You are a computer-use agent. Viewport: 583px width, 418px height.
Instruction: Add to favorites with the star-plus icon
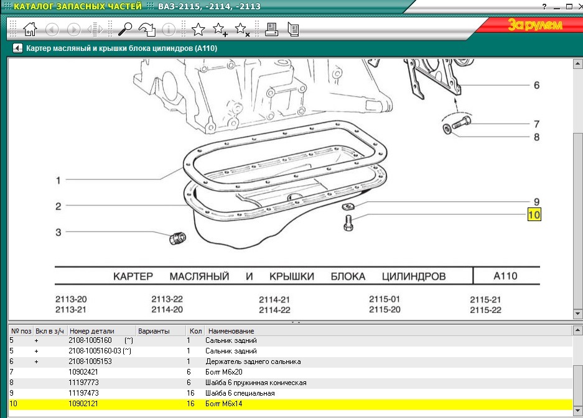220,30
